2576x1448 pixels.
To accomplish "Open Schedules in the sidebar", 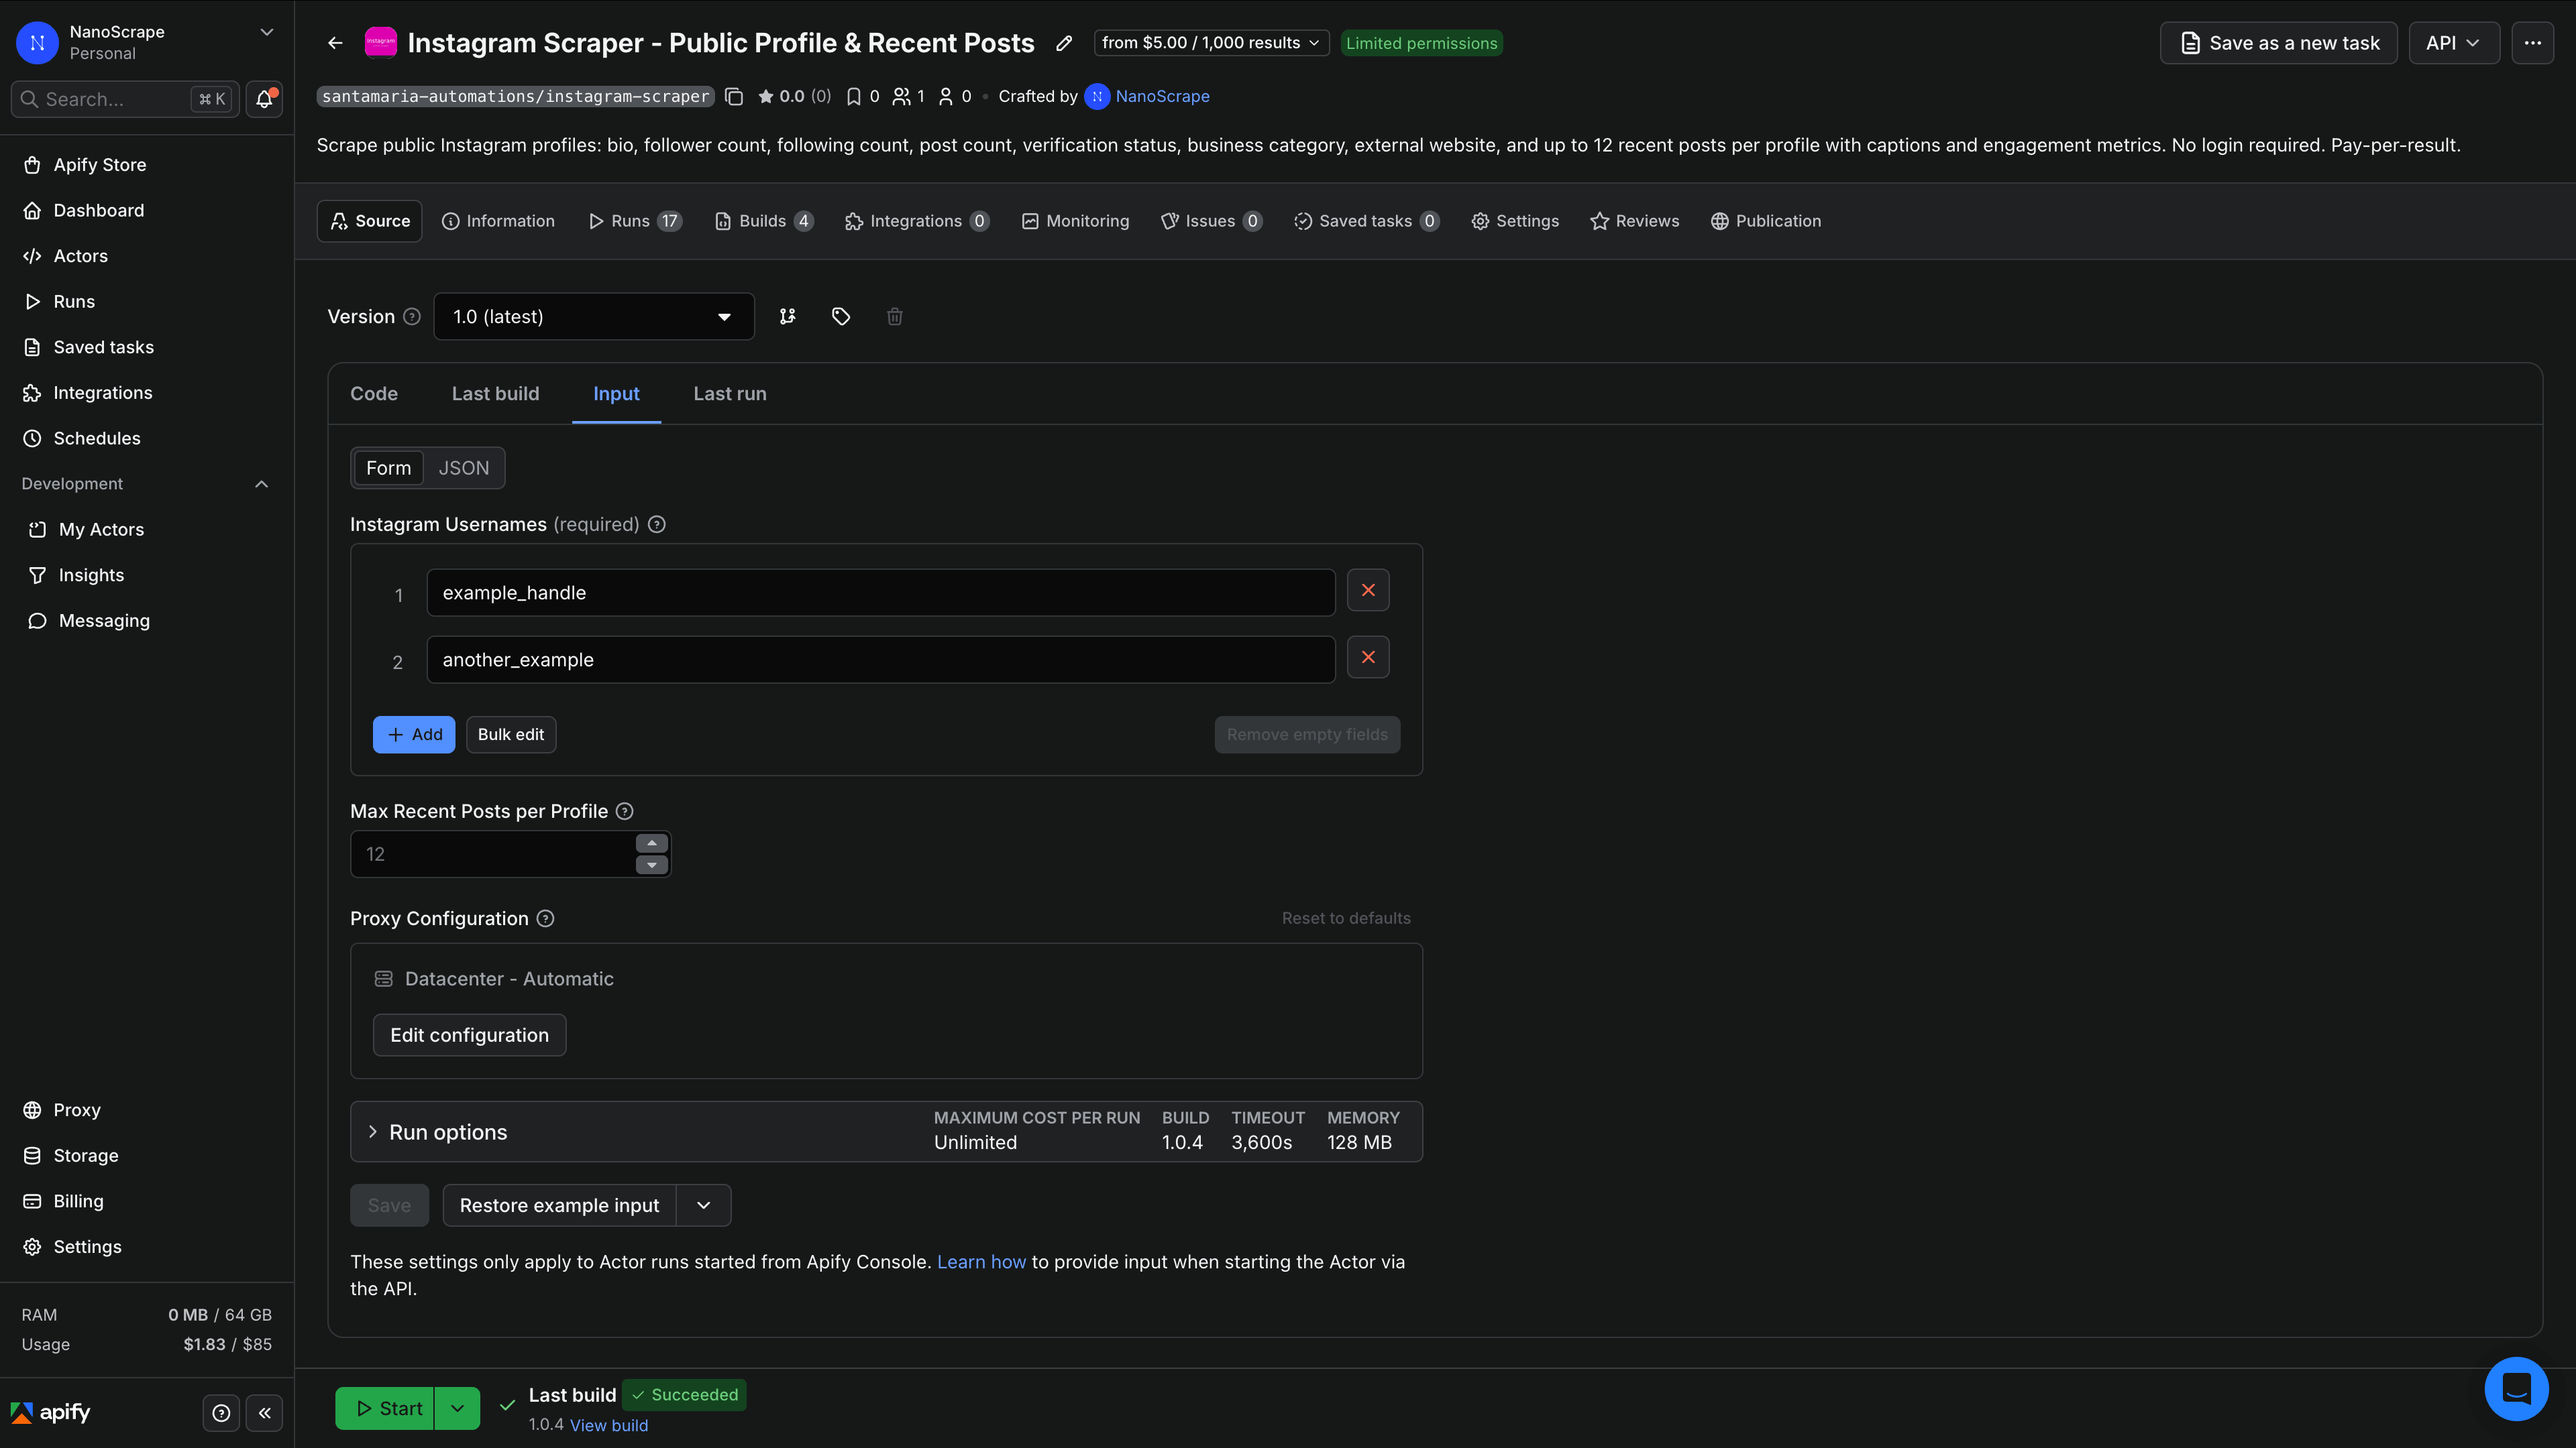I will point(147,438).
